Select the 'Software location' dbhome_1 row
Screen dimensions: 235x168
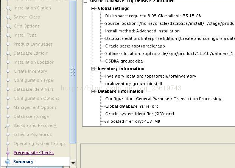coord(169,54)
